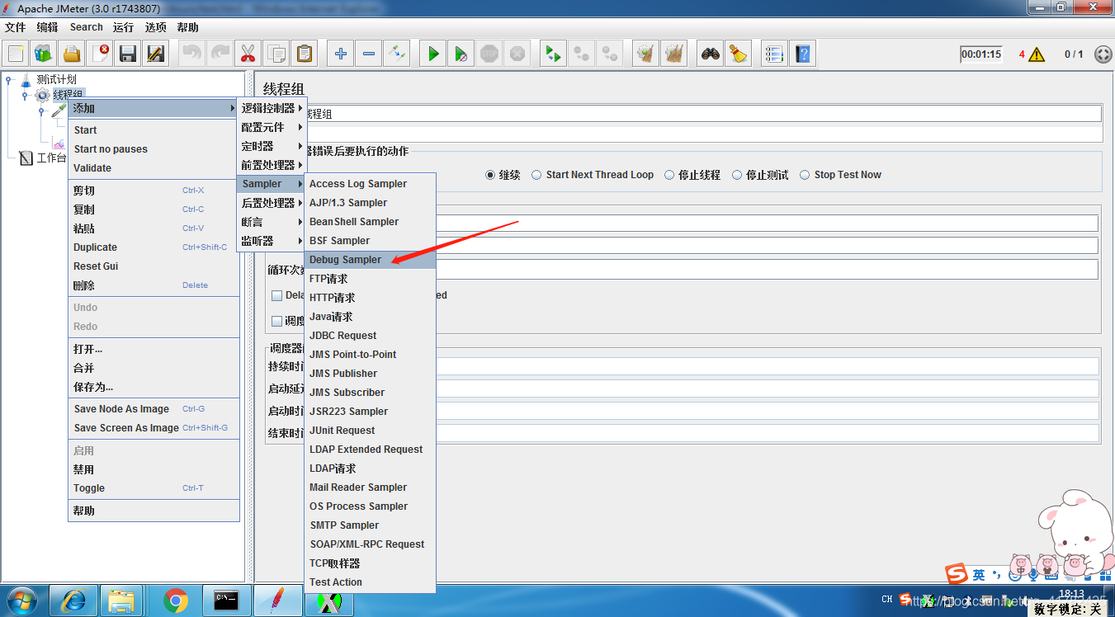Click Start no pauses toolbar icon
Image resolution: width=1115 pixels, height=617 pixels.
coord(461,54)
